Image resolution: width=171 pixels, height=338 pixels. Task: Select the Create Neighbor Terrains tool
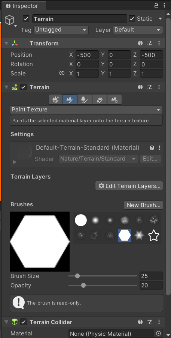click(55, 99)
